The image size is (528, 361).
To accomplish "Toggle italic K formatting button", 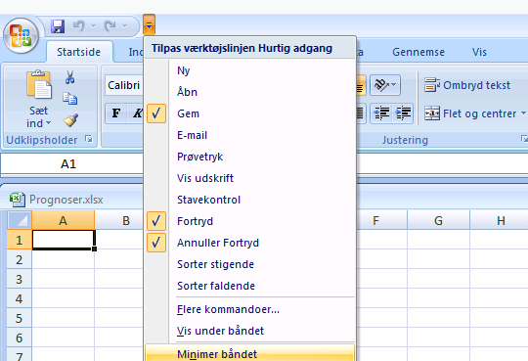I will coord(137,113).
